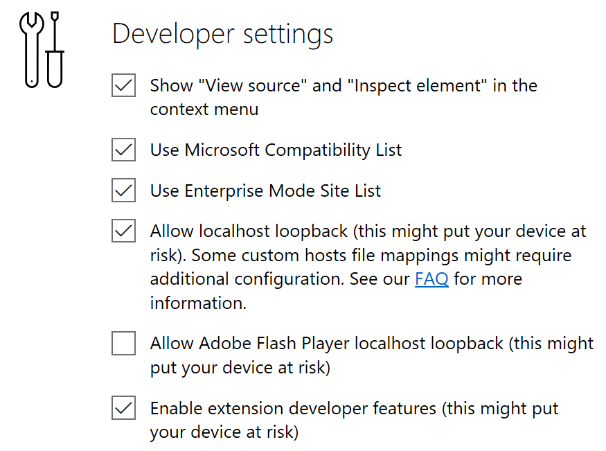Click the 'Use Enterprise Mode Site List' label text

tap(265, 191)
